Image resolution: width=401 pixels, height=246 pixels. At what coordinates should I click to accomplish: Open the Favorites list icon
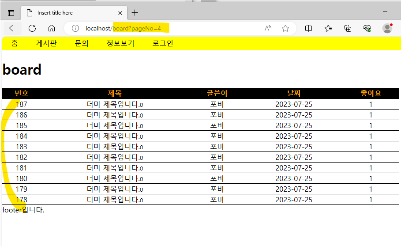point(328,28)
